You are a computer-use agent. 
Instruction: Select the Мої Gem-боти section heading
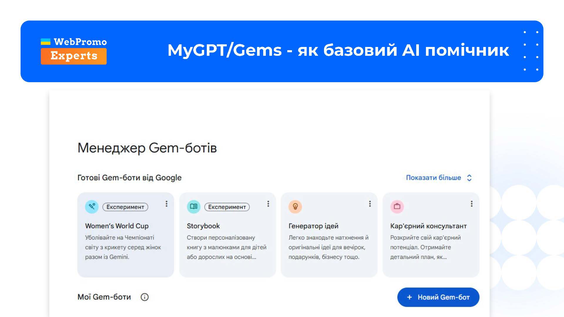click(x=104, y=297)
